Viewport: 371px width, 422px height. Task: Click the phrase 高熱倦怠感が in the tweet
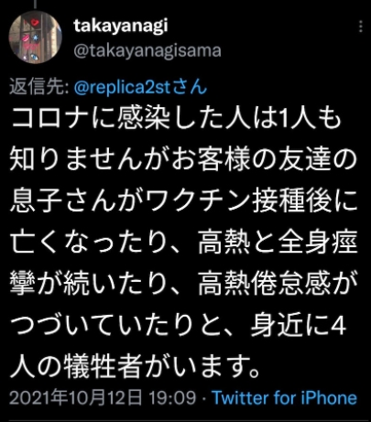tap(278, 284)
